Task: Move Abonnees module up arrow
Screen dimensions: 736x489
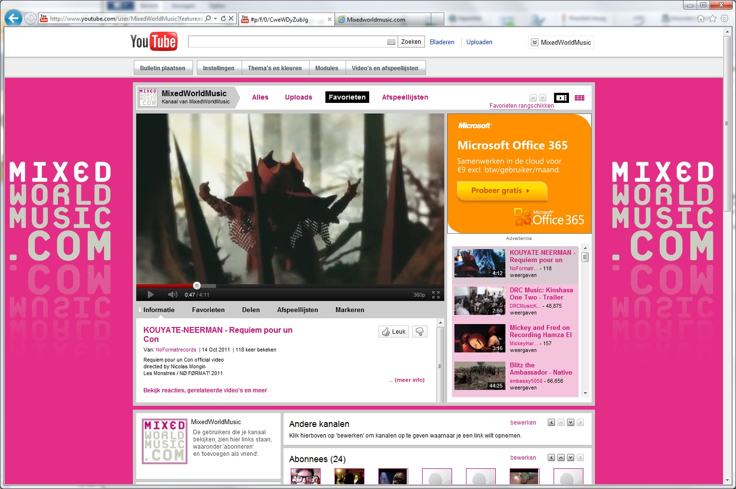Action: click(561, 458)
